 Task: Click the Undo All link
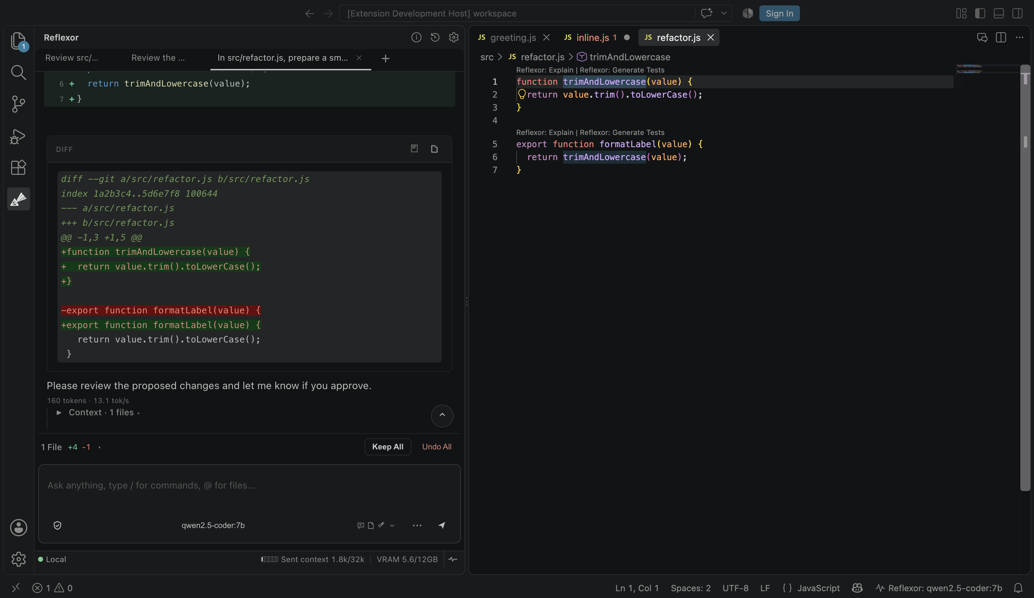pyautogui.click(x=437, y=447)
